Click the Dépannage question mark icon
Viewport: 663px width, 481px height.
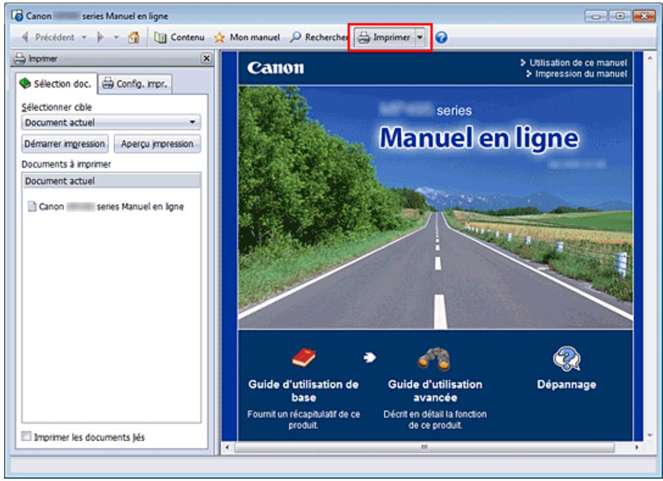click(x=567, y=359)
